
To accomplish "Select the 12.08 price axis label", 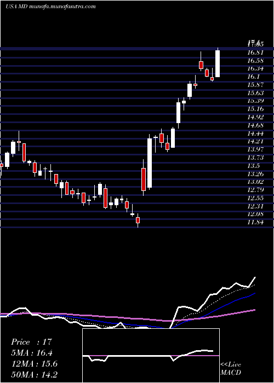I will 255,214.
